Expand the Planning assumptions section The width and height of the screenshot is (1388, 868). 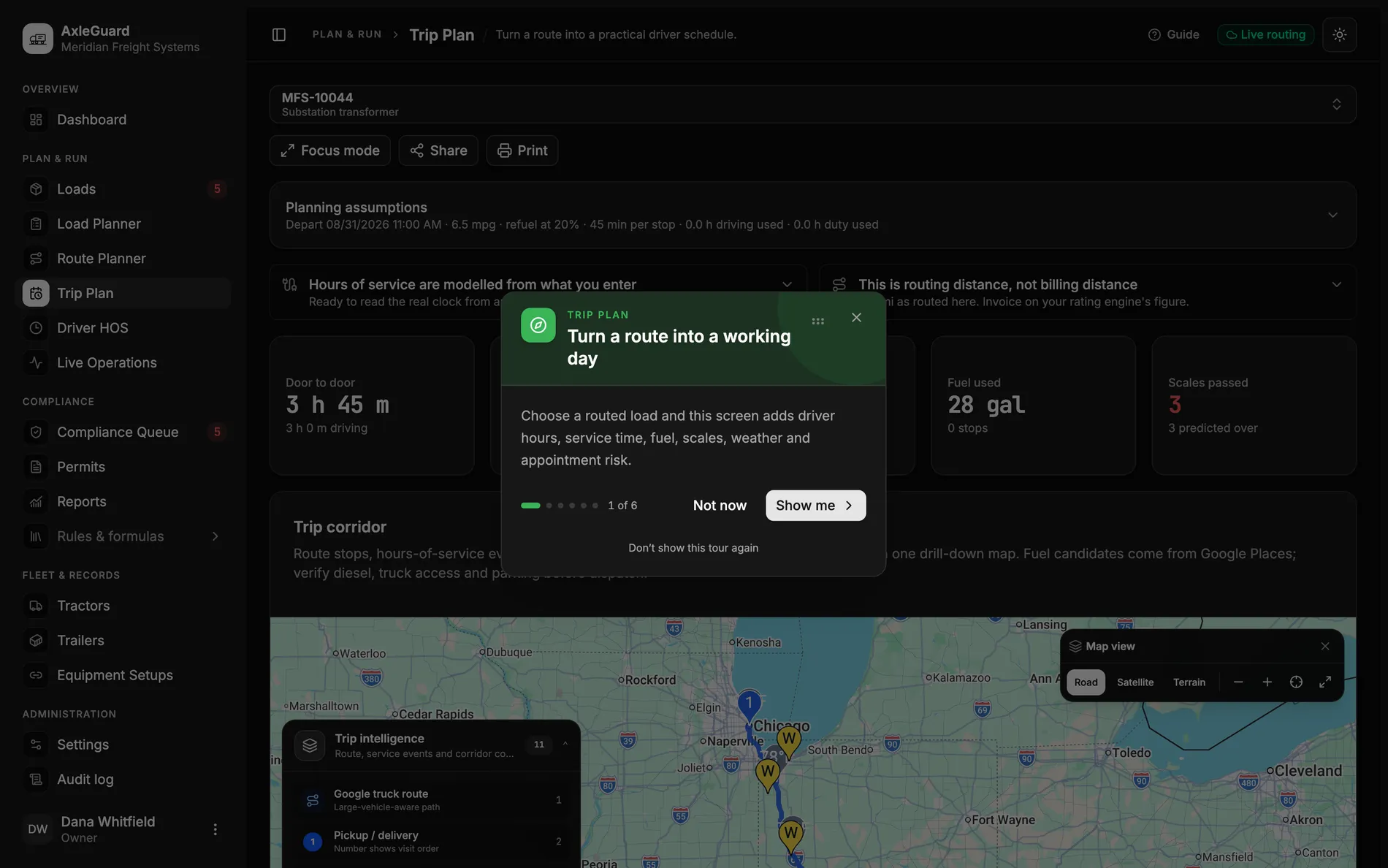[812, 215]
